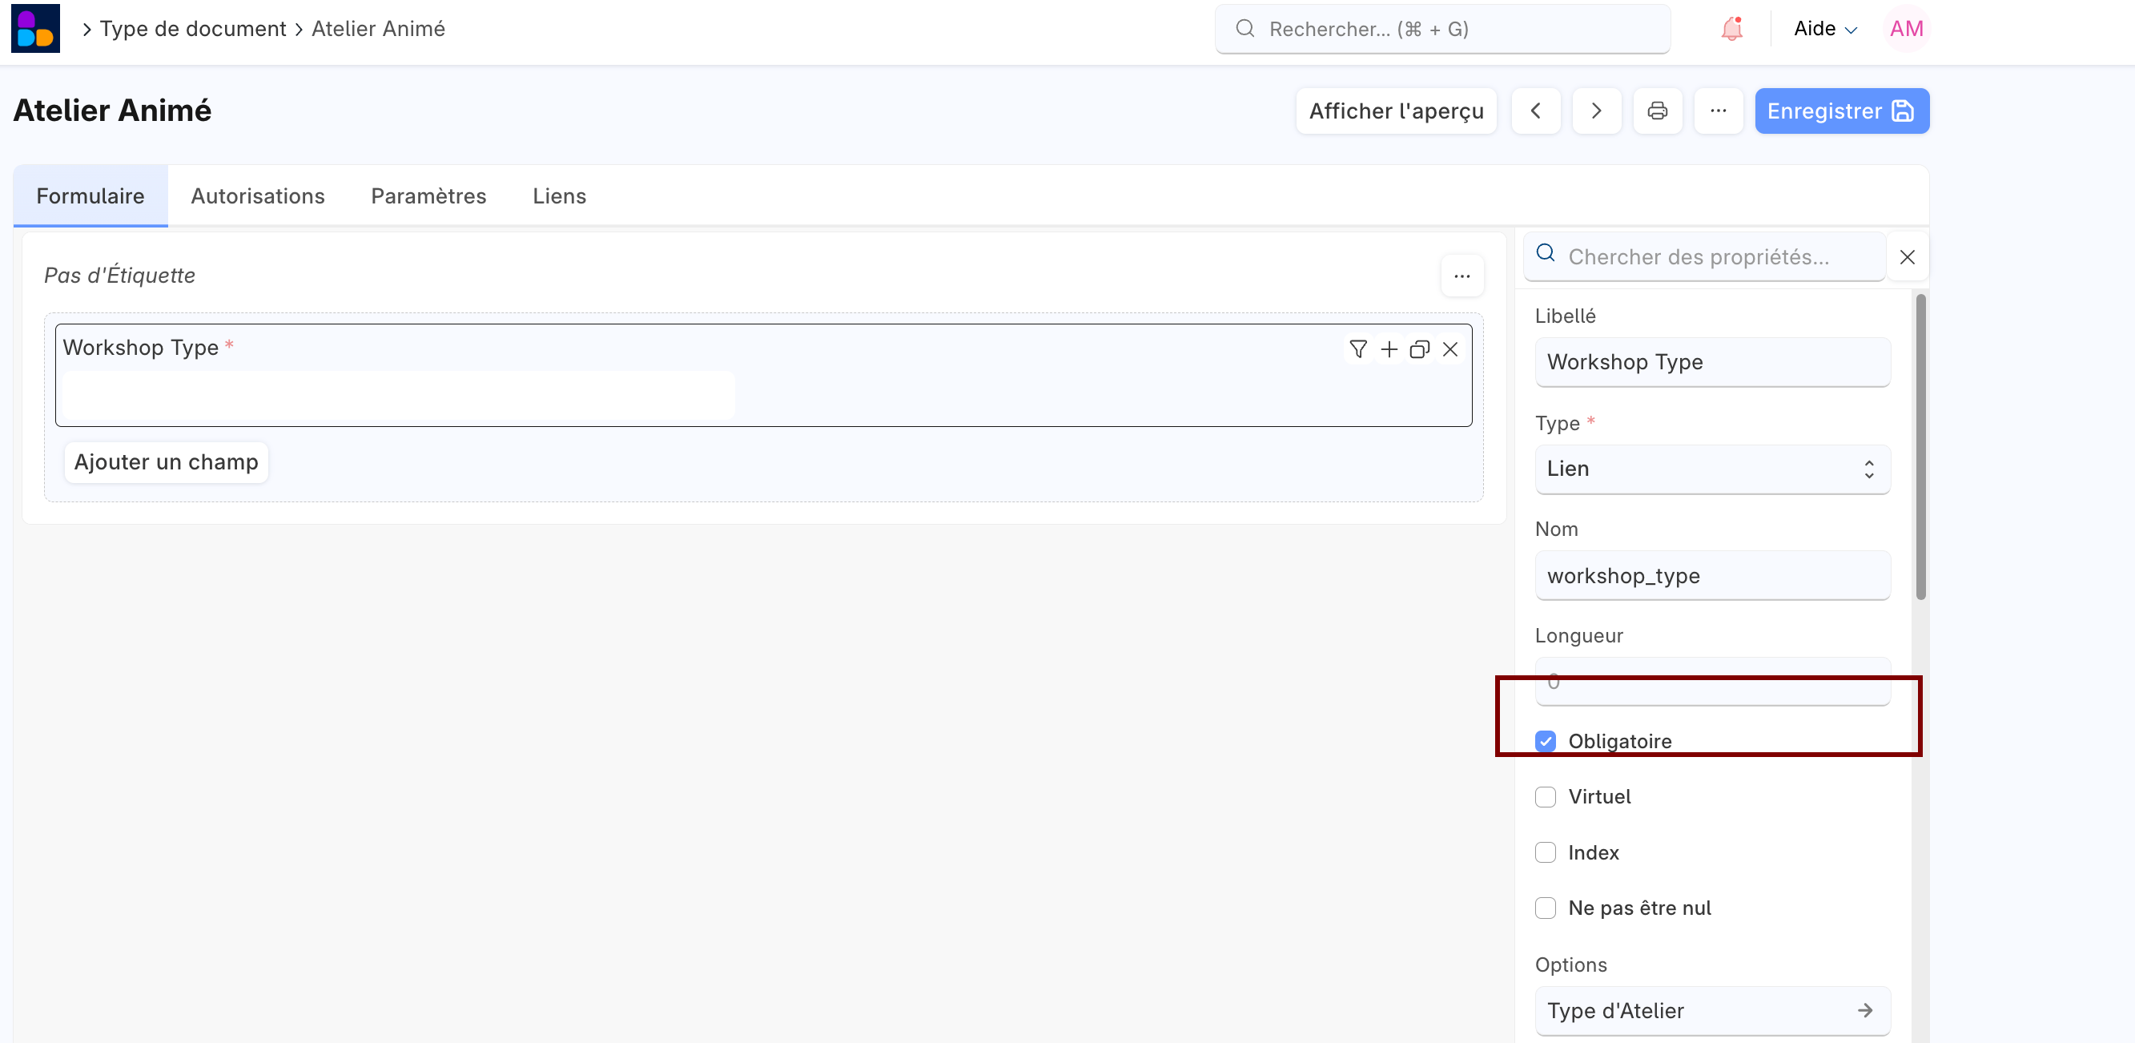Click the properties sidebar scrollbar
The width and height of the screenshot is (2135, 1043).
1920,447
